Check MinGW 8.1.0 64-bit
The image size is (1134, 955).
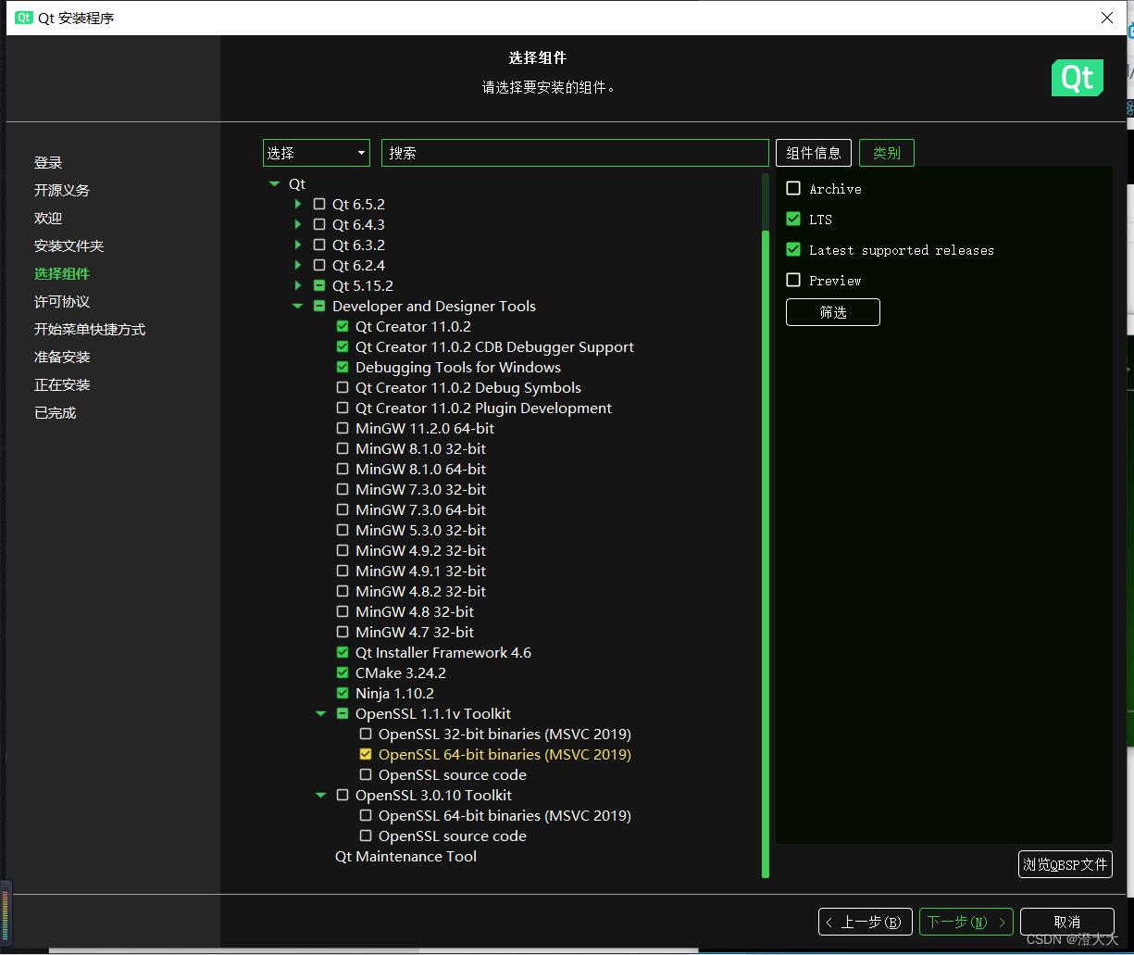pos(343,469)
